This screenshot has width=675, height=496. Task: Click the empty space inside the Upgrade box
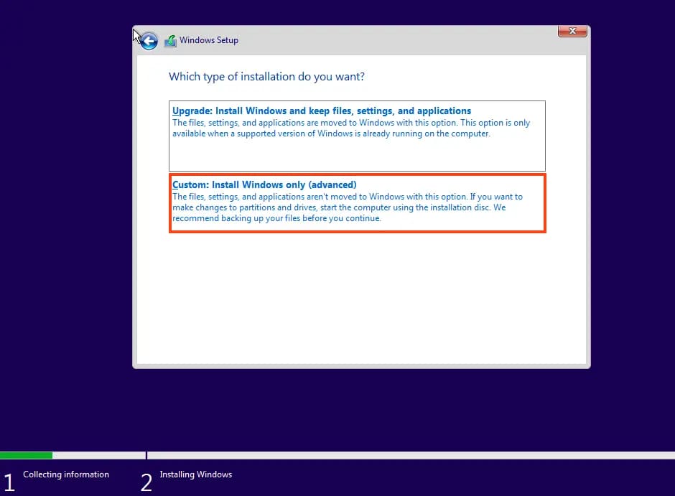(356, 156)
